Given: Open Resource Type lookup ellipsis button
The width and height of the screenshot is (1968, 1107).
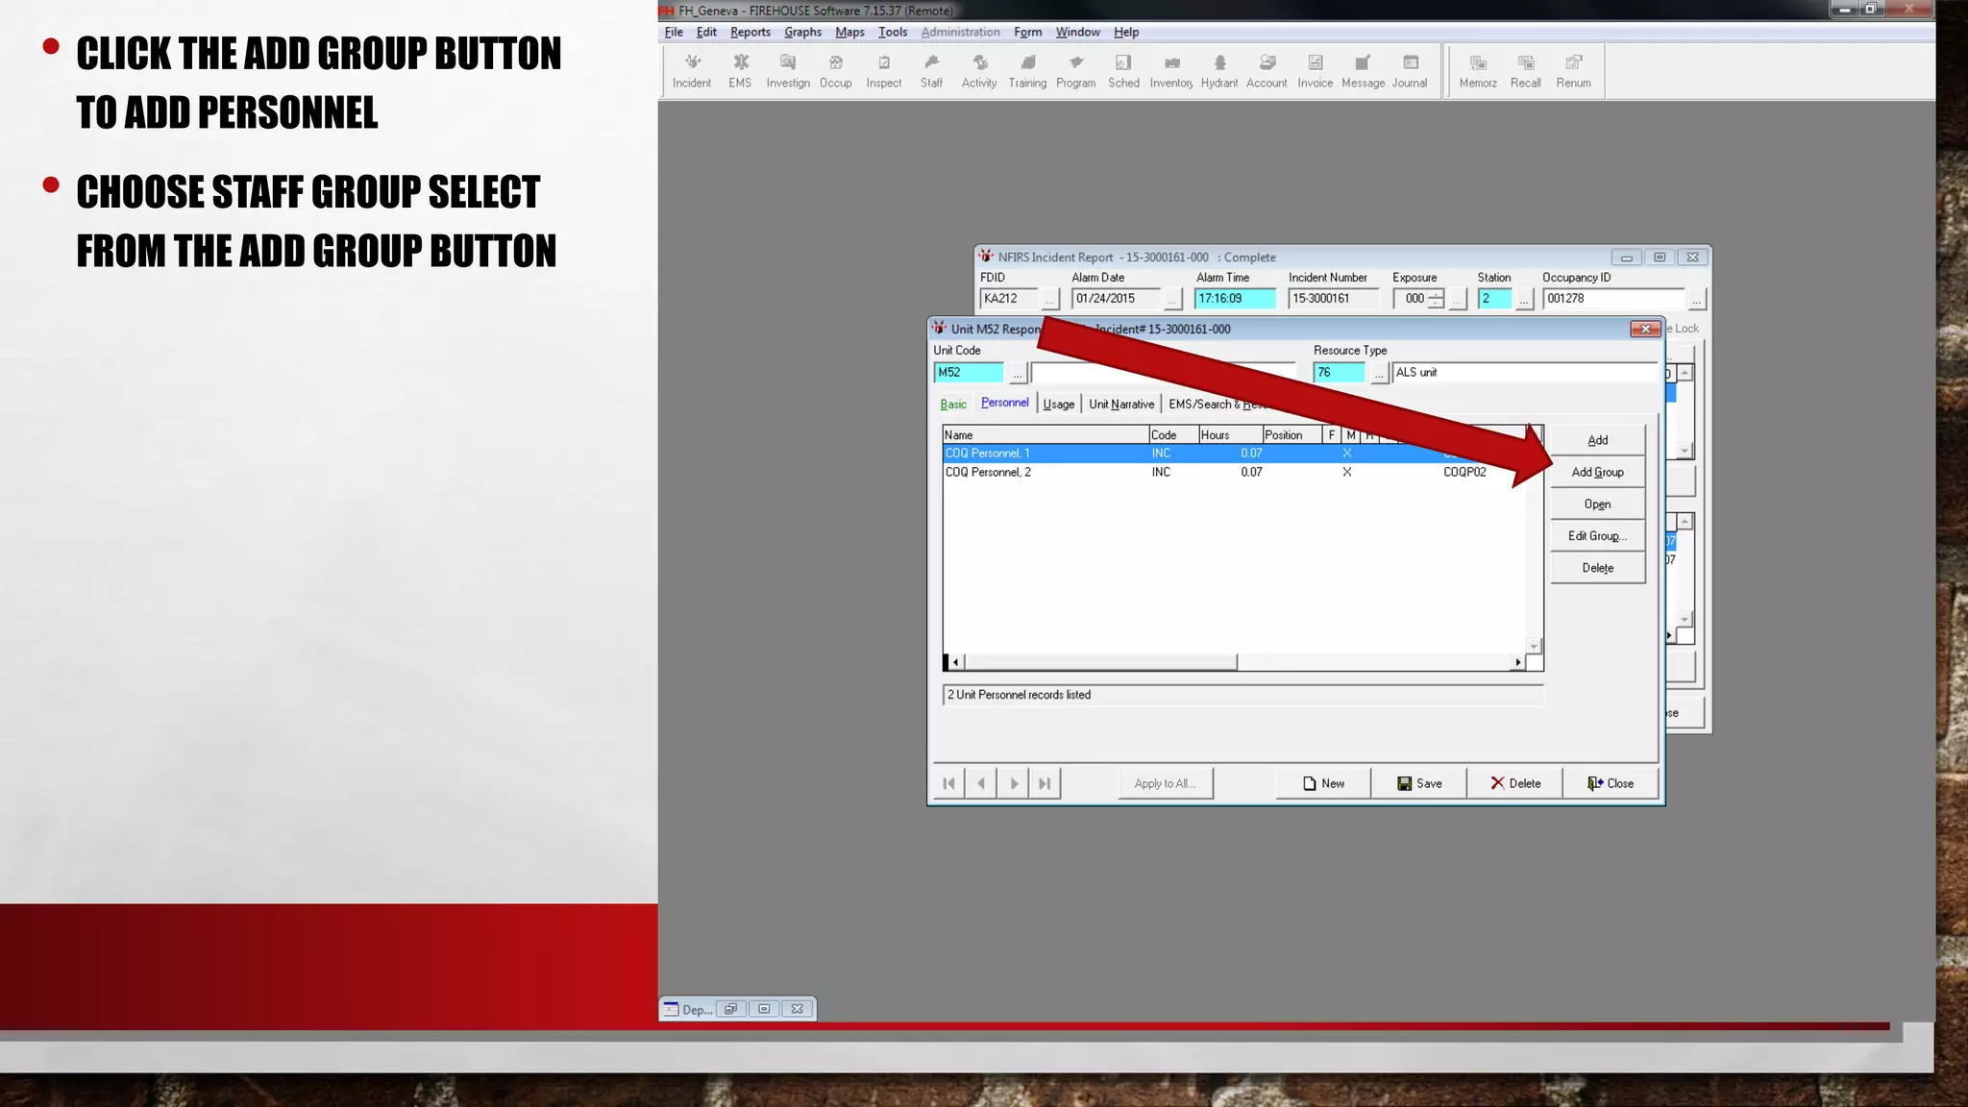Looking at the screenshot, I should [1379, 373].
